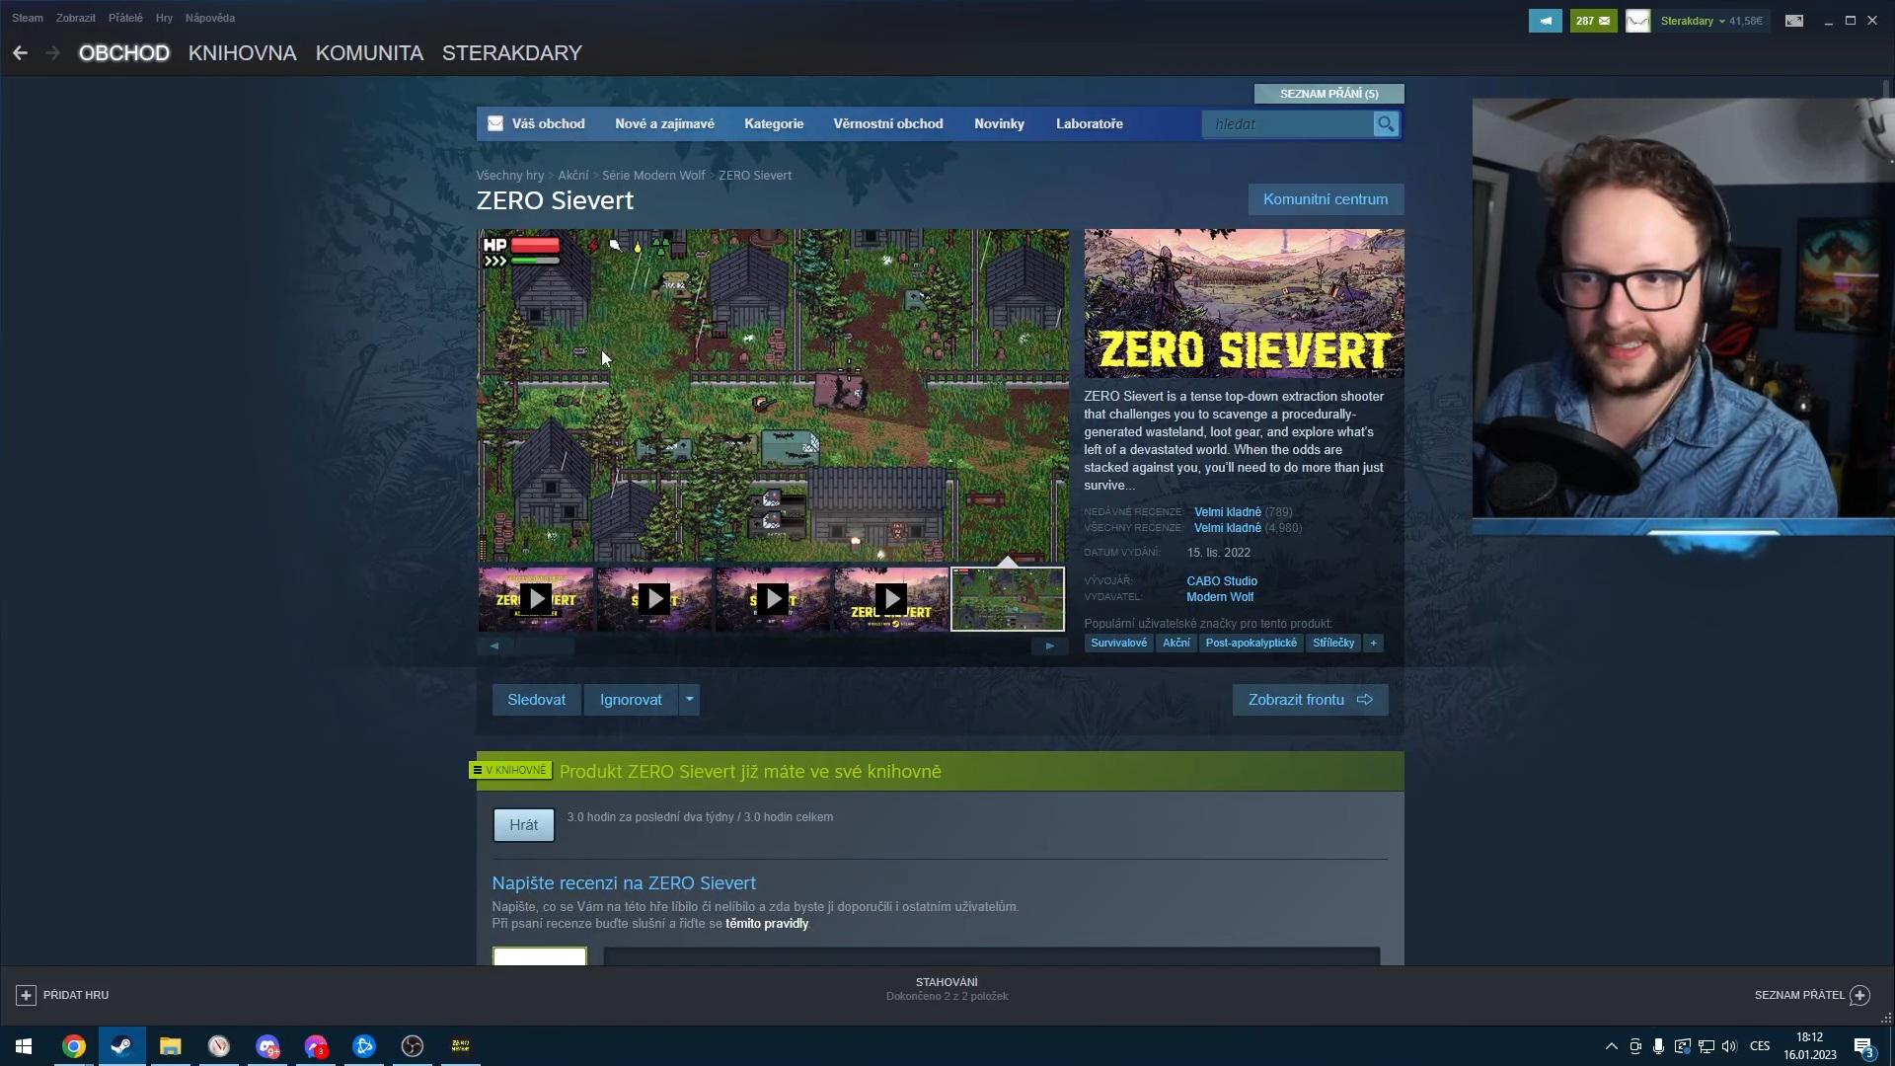The height and width of the screenshot is (1066, 1895).
Task: Open the Přátelé menu
Action: click(125, 18)
